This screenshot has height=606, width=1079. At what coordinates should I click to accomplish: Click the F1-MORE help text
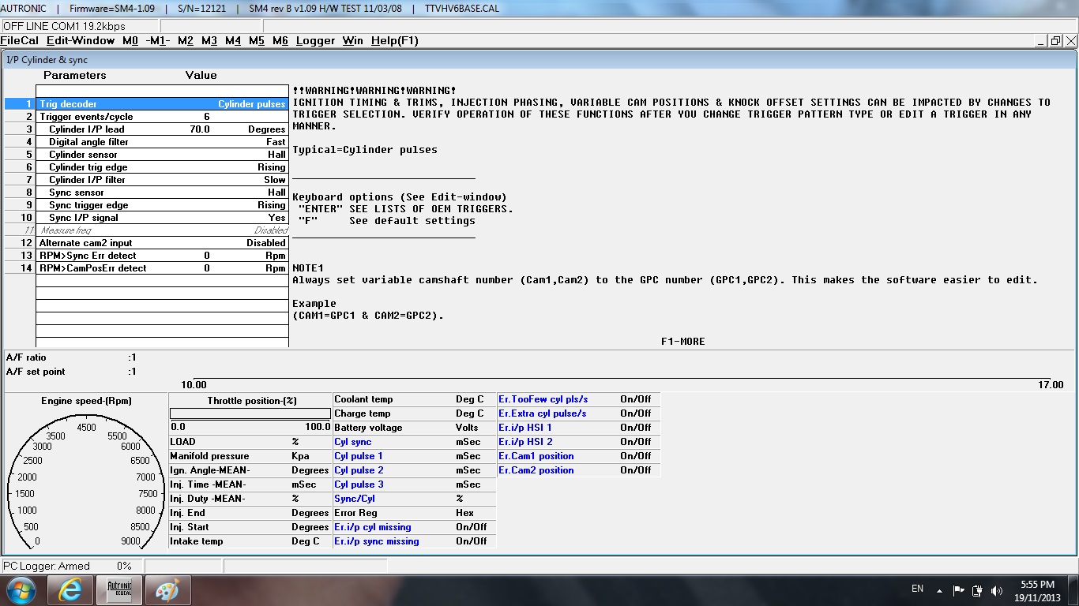[x=682, y=342]
